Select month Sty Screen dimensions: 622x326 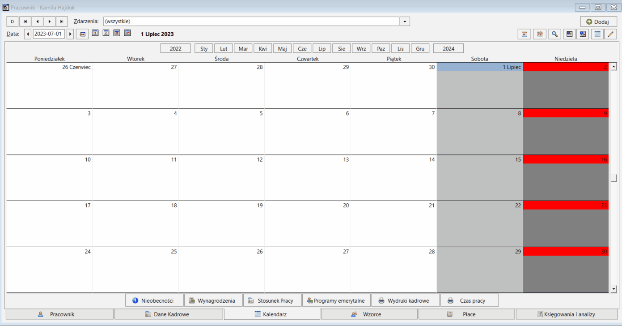[204, 49]
